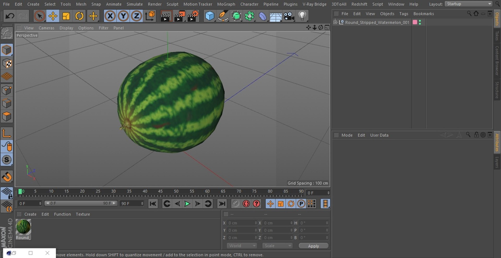501x258 pixels.
Task: Toggle Z axis lock
Action: (136, 16)
